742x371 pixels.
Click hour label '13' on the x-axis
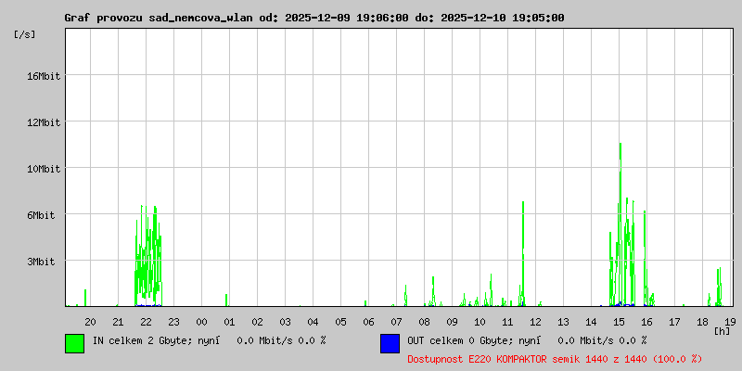pos(564,322)
